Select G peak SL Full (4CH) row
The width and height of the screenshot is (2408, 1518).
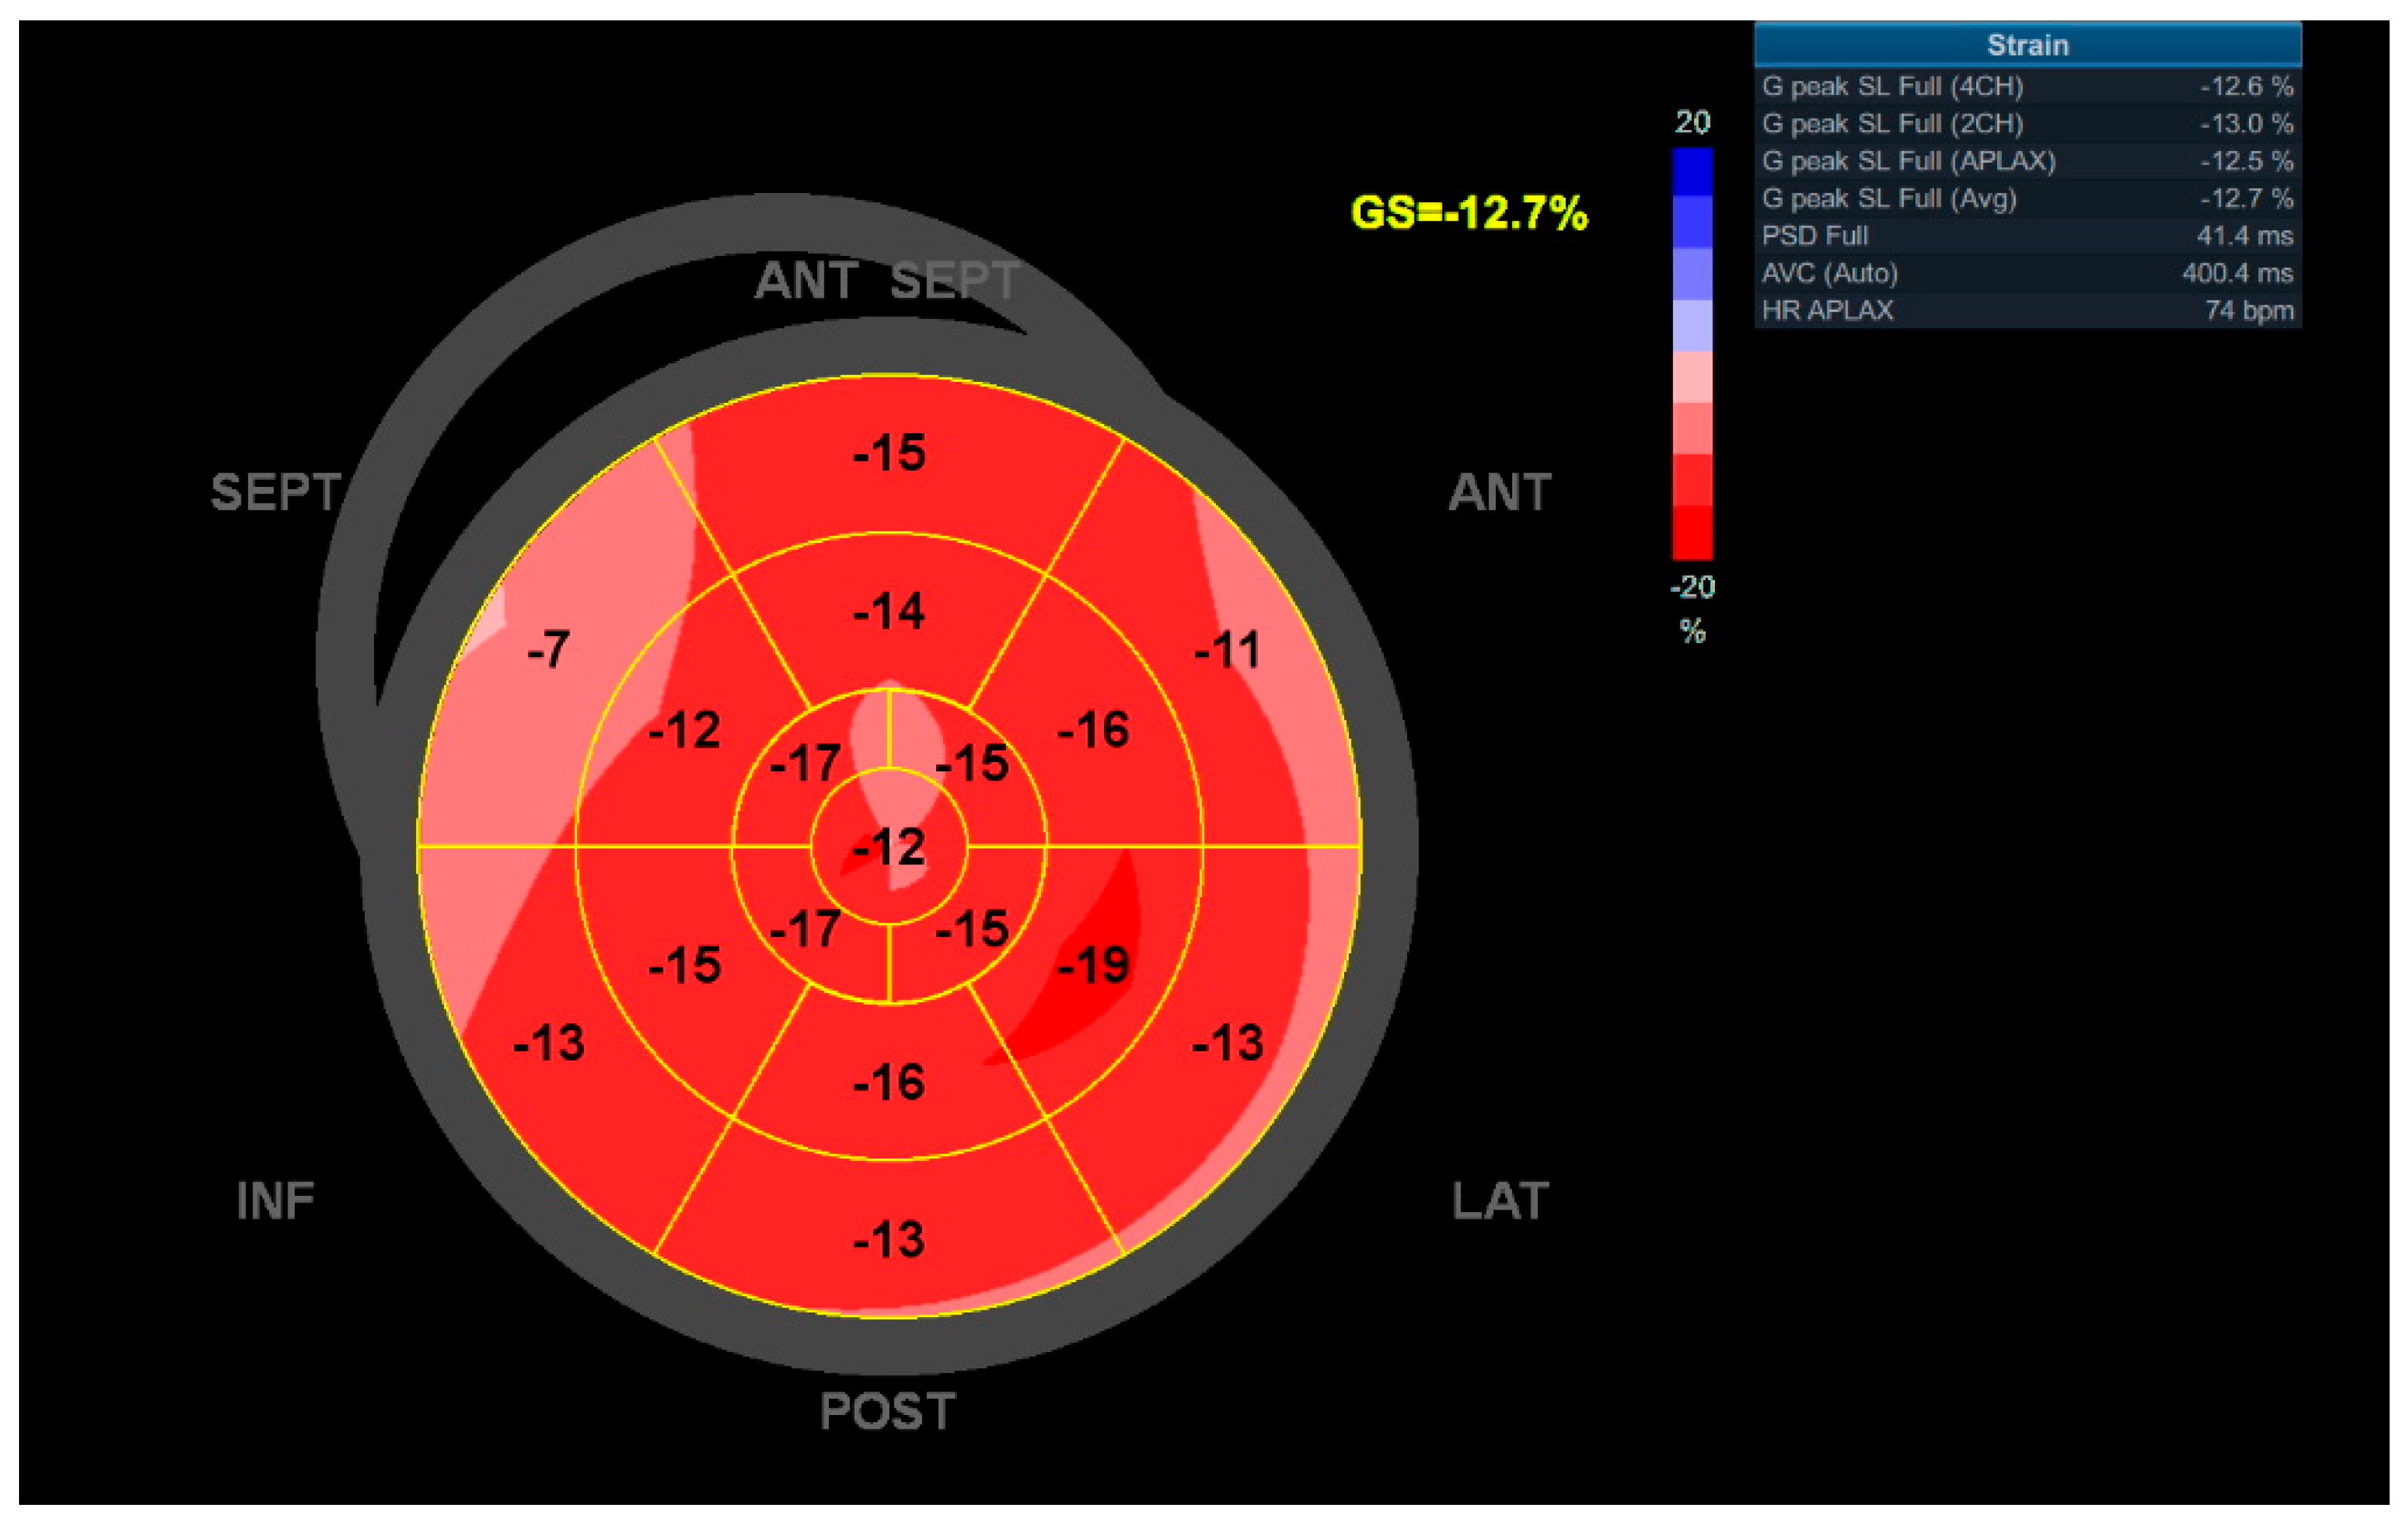pyautogui.click(x=2027, y=87)
